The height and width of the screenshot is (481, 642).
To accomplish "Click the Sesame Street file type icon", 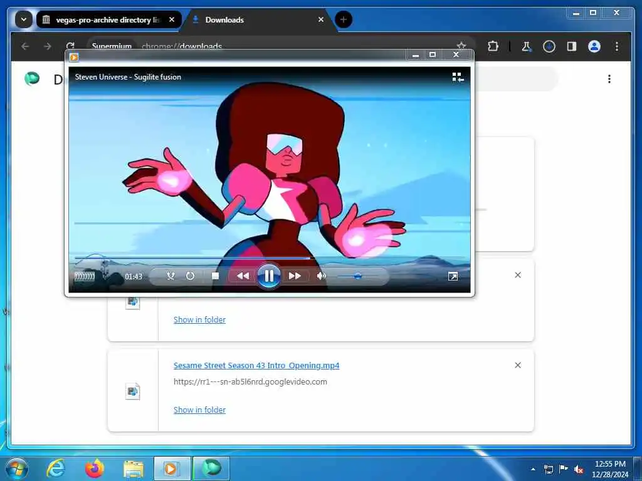I will [133, 391].
